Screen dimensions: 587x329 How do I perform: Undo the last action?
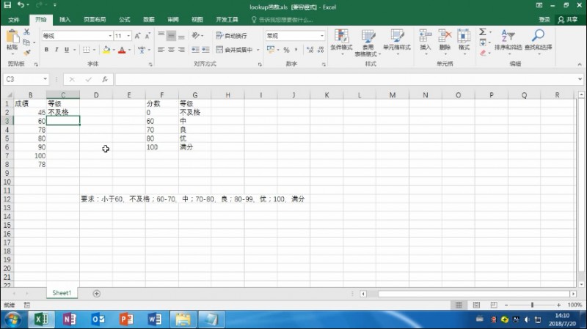(21, 5)
